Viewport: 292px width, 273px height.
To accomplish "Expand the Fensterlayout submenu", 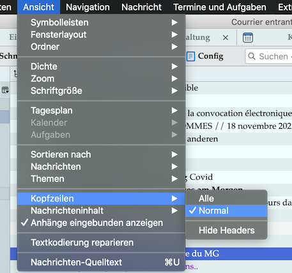I will 101,34.
